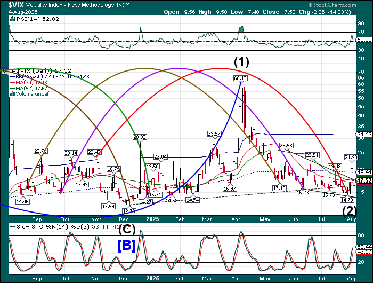The image size is (373, 283).
Task: Click the (2) wave annotation
Action: click(x=349, y=210)
